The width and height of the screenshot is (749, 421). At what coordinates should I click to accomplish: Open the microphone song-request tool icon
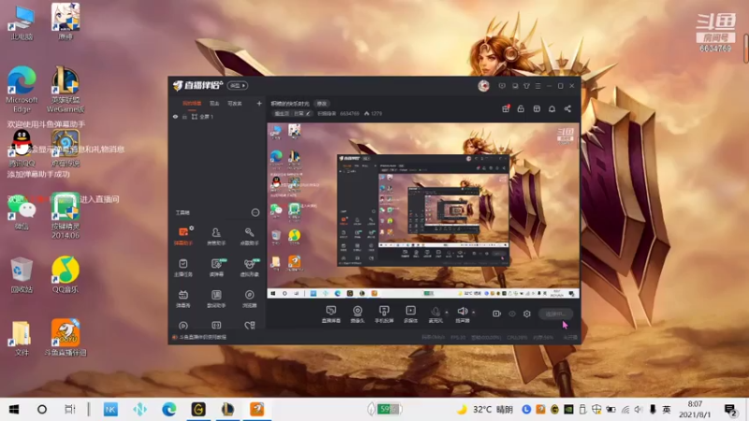(249, 237)
